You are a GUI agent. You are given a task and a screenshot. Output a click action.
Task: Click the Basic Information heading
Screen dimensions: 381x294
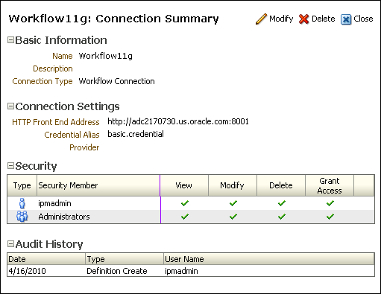coord(61,40)
